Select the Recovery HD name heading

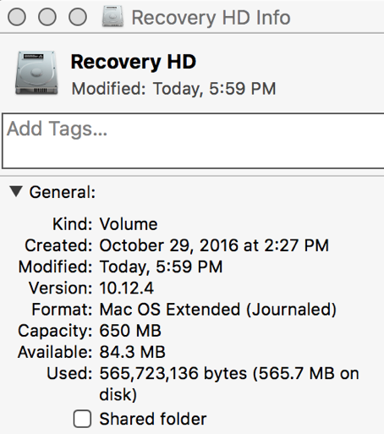[134, 62]
